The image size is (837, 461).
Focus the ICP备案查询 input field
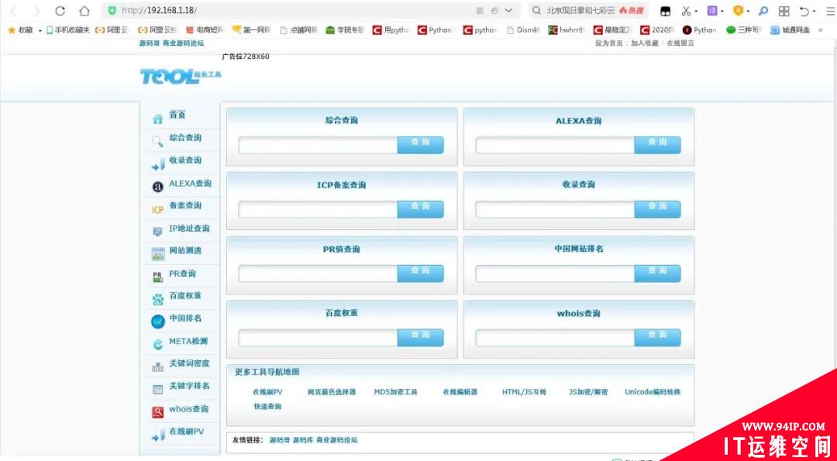pyautogui.click(x=318, y=209)
